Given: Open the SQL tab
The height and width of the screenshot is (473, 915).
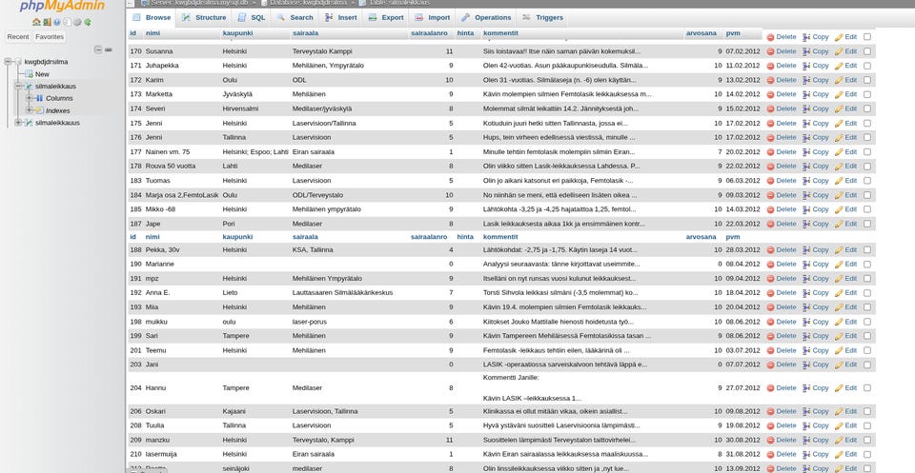Looking at the screenshot, I should (x=251, y=17).
